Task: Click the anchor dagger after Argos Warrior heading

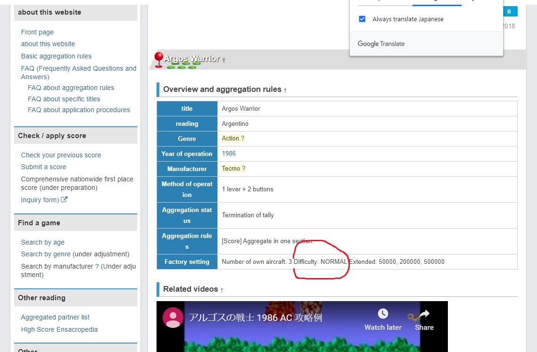Action: coord(224,60)
